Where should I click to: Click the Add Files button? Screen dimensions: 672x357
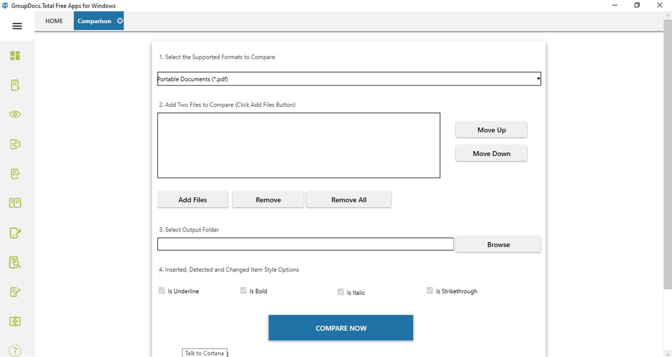click(x=193, y=200)
